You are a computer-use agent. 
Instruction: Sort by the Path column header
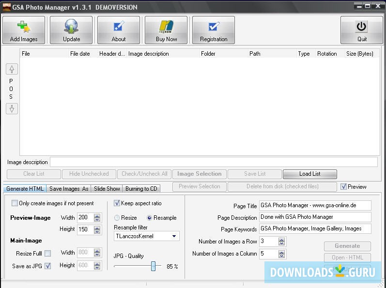tap(272, 54)
